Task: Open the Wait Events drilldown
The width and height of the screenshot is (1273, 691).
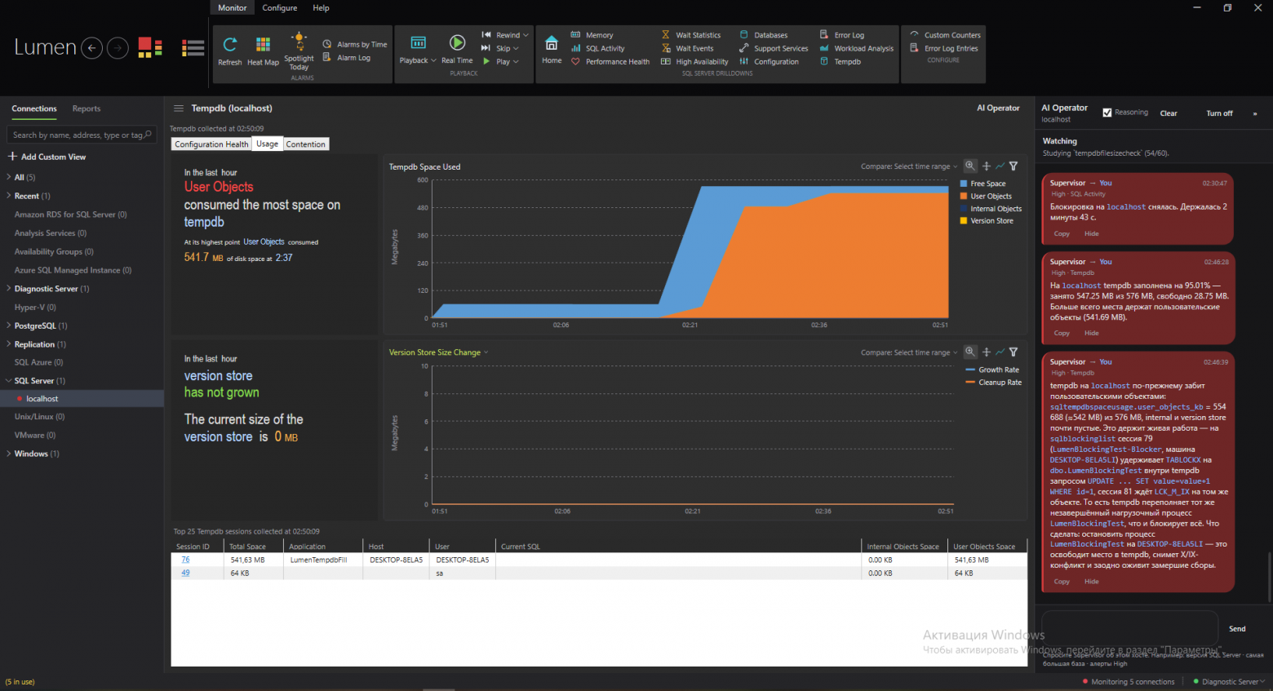Action: 687,48
